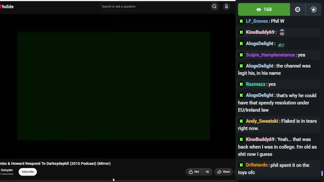Click Kick badge beside Andy_Sweatski

[241, 121]
